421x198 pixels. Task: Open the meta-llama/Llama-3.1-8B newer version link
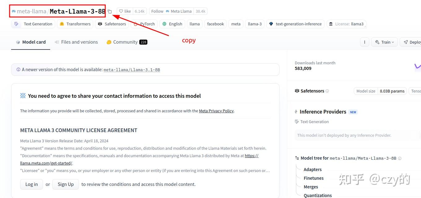pos(132,70)
